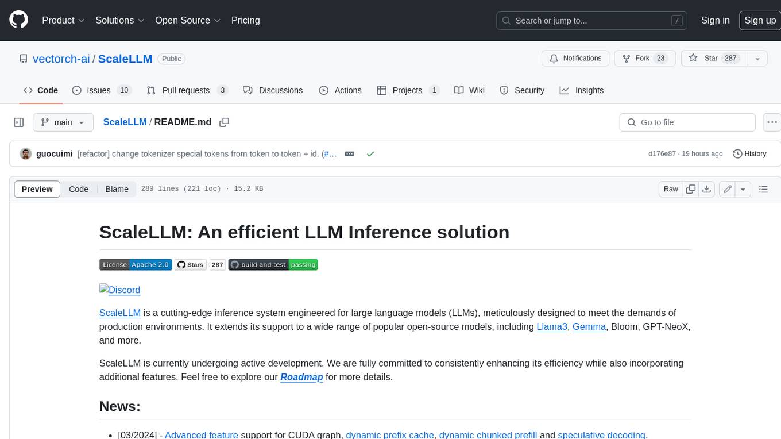
Task: Open the document outline list icon
Action: 763,189
